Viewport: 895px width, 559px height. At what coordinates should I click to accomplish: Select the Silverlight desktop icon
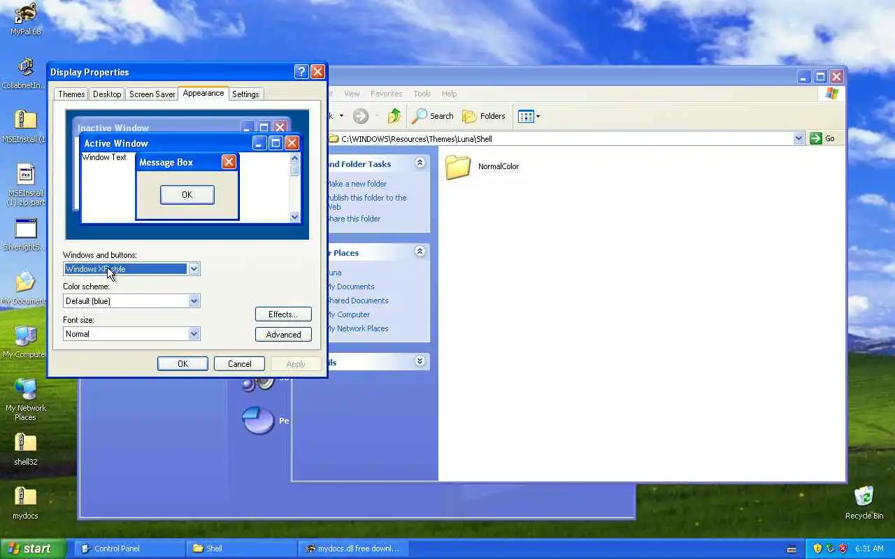pos(25,234)
